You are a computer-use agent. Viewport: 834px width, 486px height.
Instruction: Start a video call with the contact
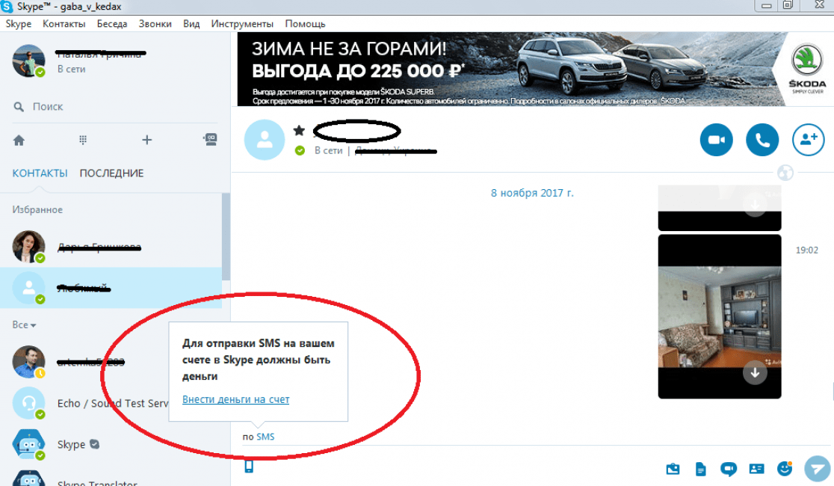click(716, 140)
